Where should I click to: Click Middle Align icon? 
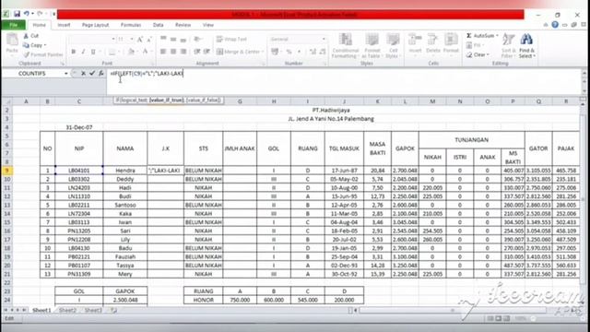coord(173,39)
